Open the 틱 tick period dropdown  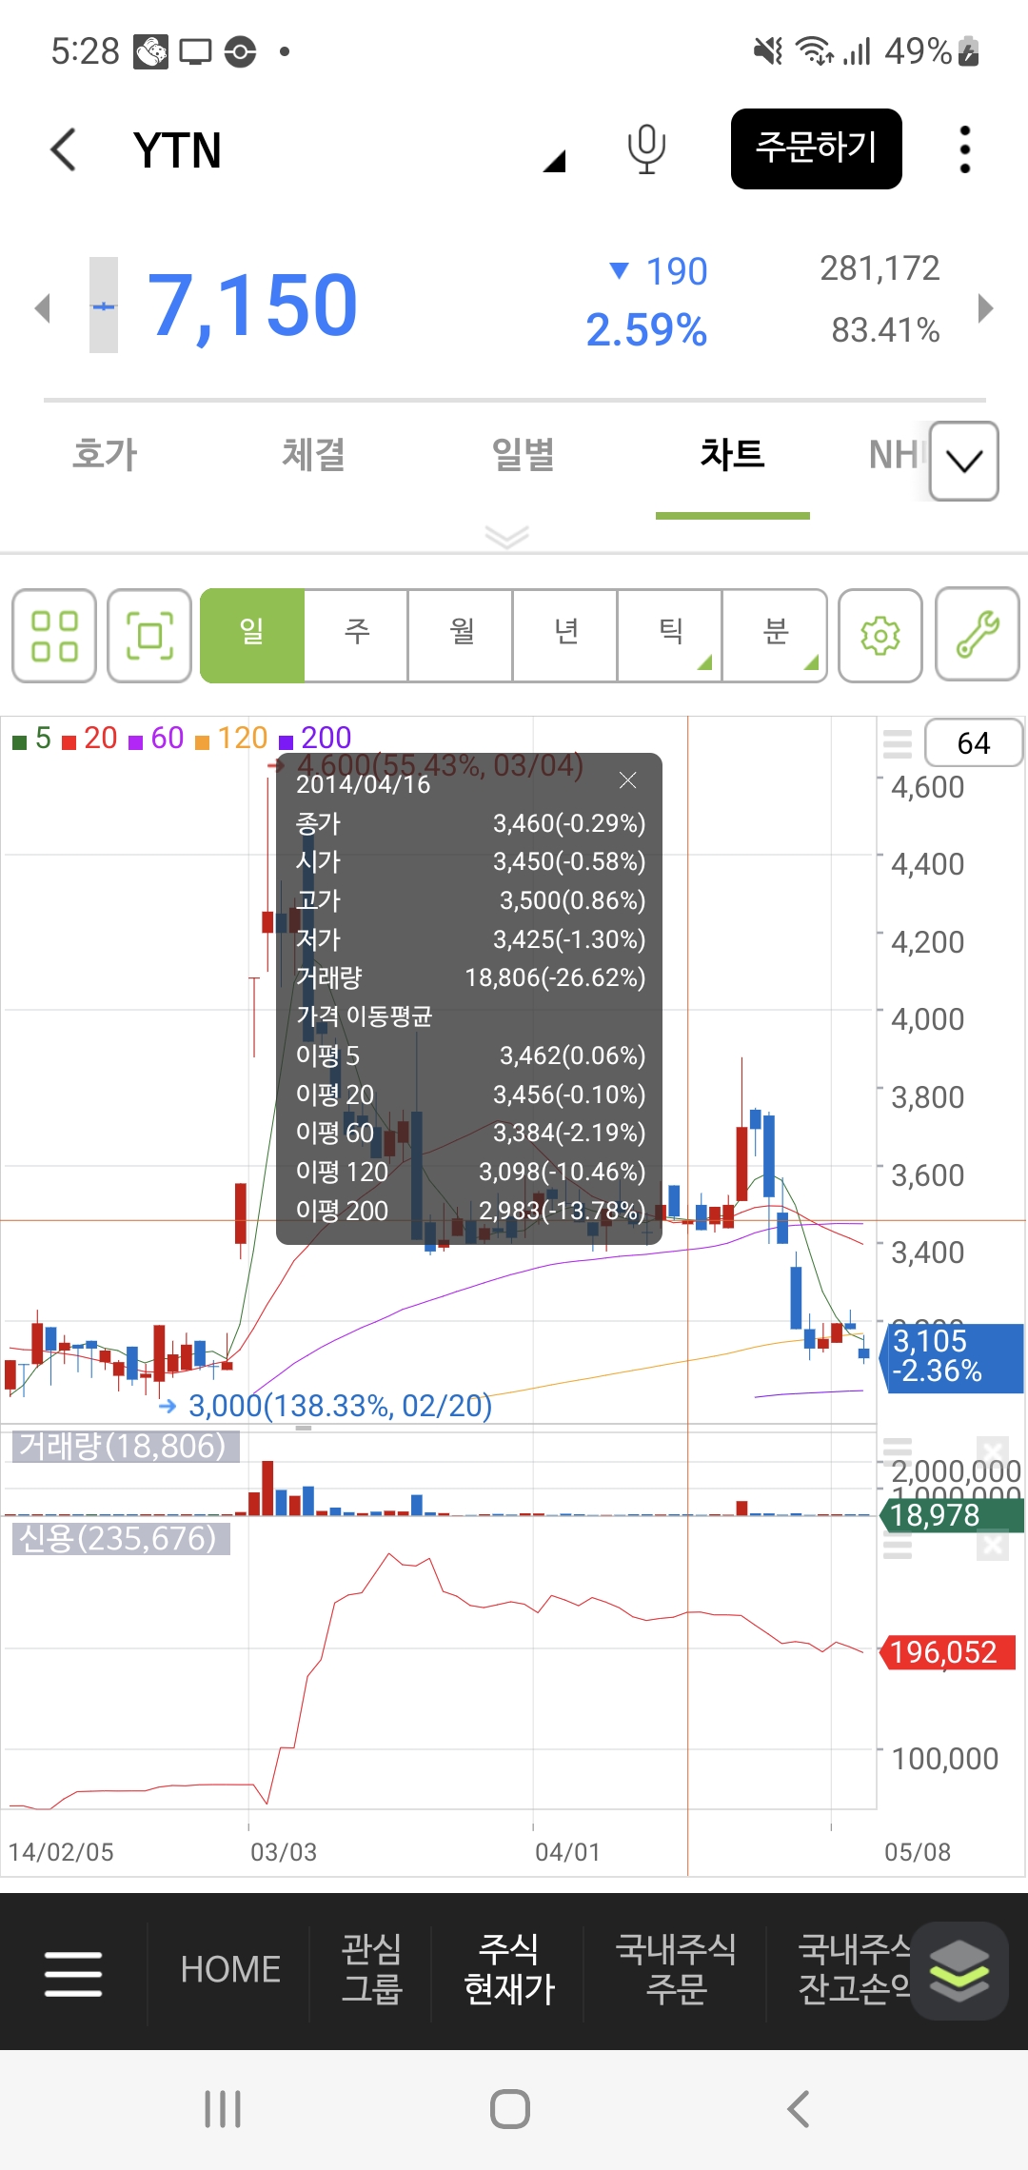(671, 636)
